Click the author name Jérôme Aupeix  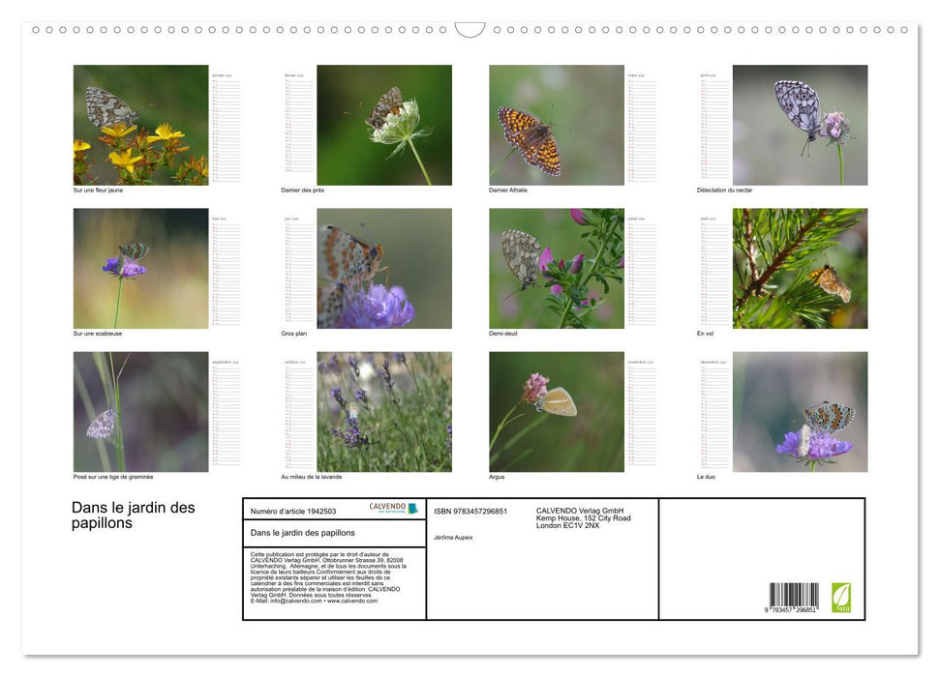pyautogui.click(x=453, y=539)
